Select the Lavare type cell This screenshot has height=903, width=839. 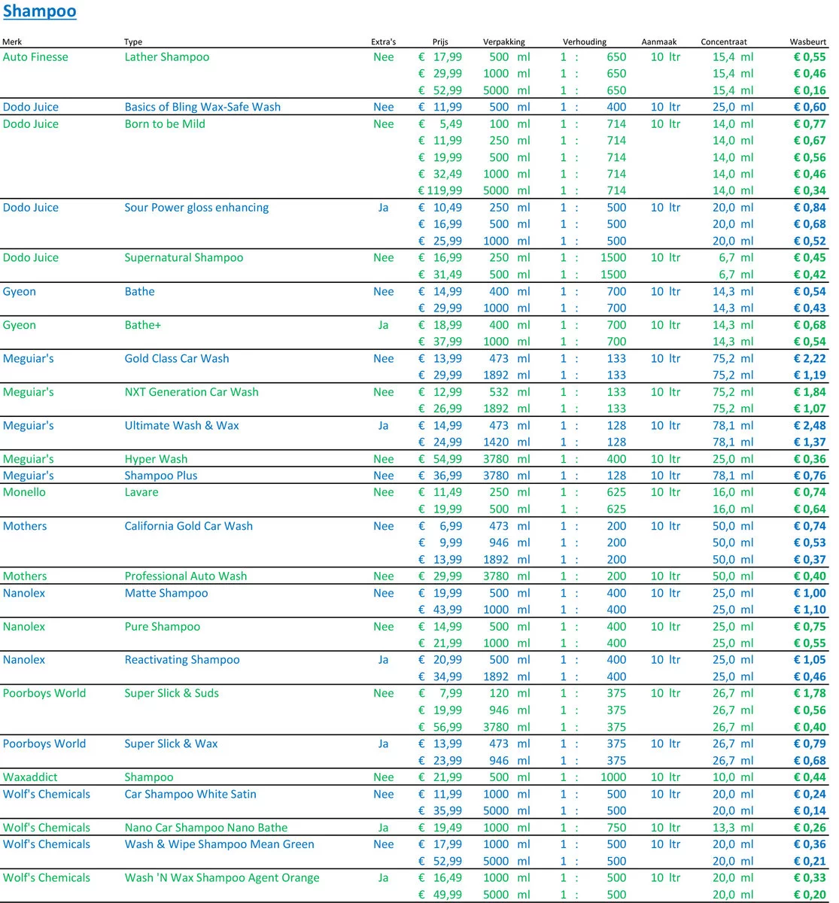(141, 492)
